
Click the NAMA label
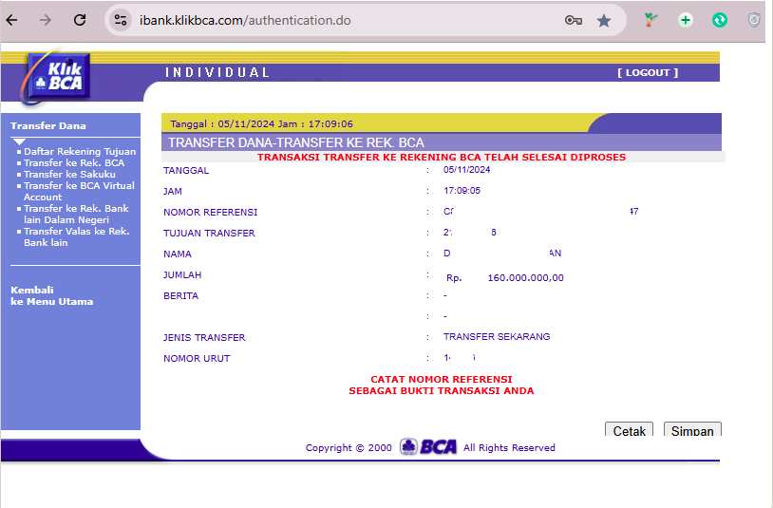pos(178,254)
